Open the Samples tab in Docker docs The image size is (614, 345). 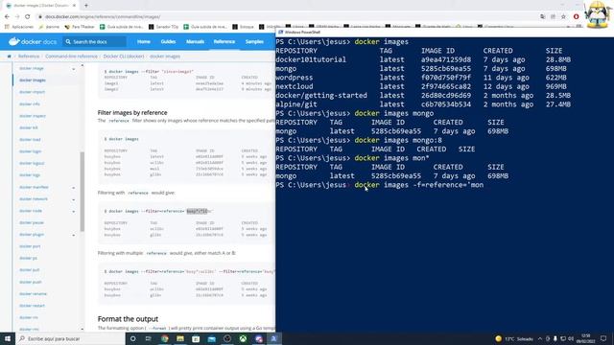[x=254, y=41]
